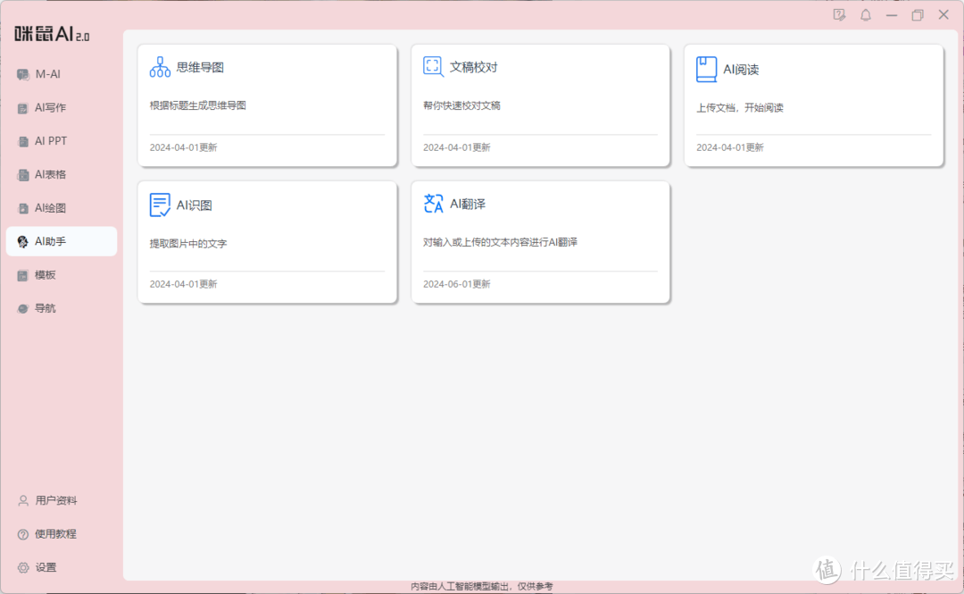Click the mind map (思维导图) icon

160,67
